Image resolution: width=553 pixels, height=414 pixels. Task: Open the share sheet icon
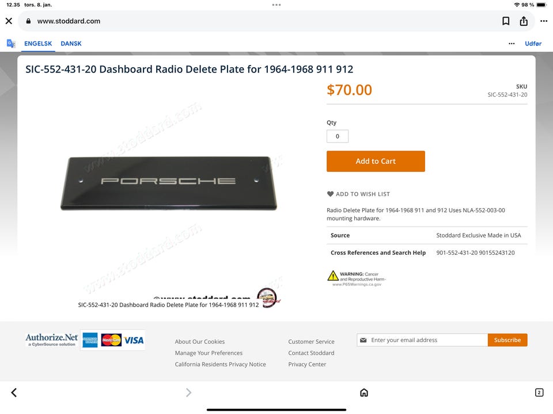click(x=524, y=21)
